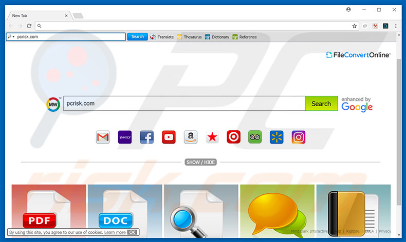The width and height of the screenshot is (406, 242).
Task: Click the browser back arrow
Action: (x=11, y=26)
